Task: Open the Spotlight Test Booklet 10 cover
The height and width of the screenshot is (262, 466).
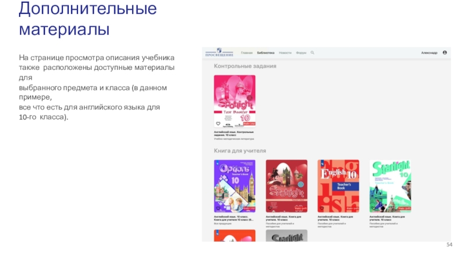Action: [235, 101]
